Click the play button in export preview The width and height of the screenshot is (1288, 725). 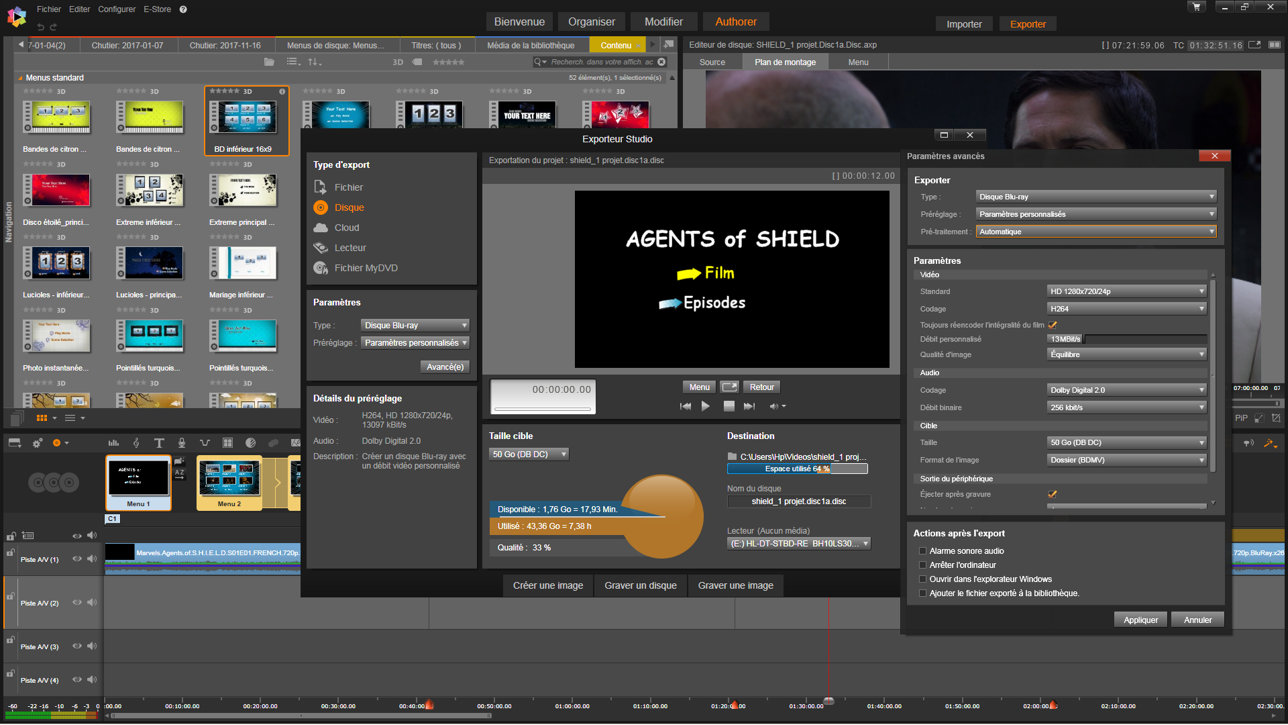coord(705,406)
